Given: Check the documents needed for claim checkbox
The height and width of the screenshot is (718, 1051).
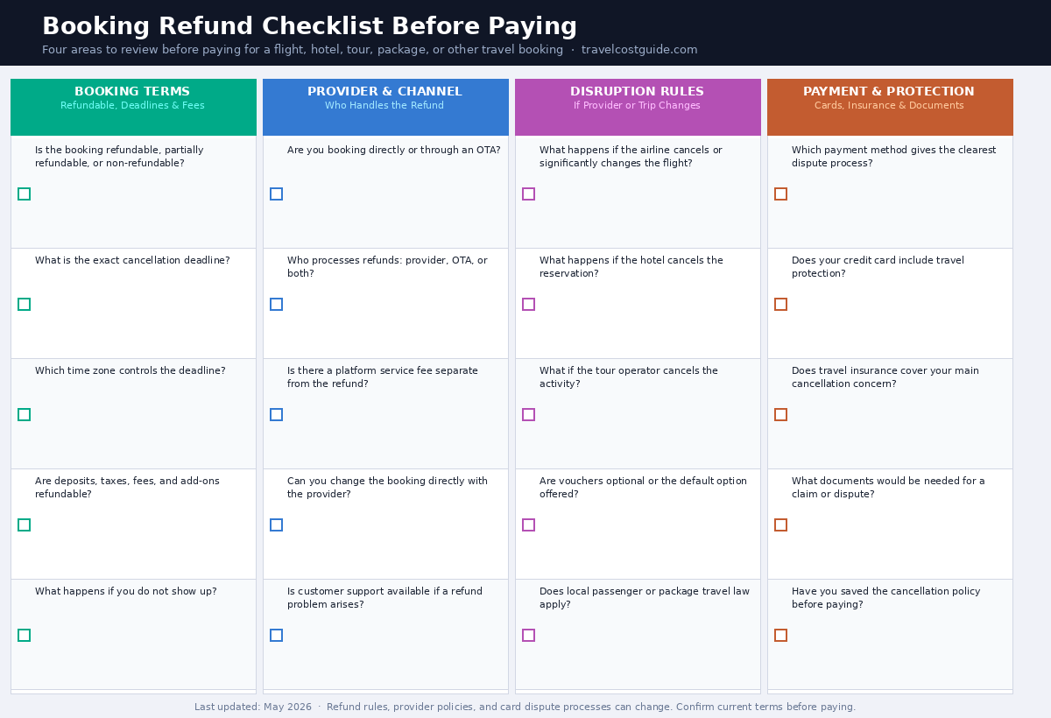Looking at the screenshot, I should 780,525.
